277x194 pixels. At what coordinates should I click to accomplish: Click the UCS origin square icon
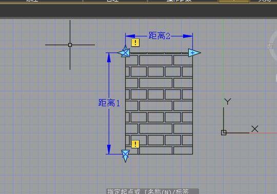tap(224, 132)
